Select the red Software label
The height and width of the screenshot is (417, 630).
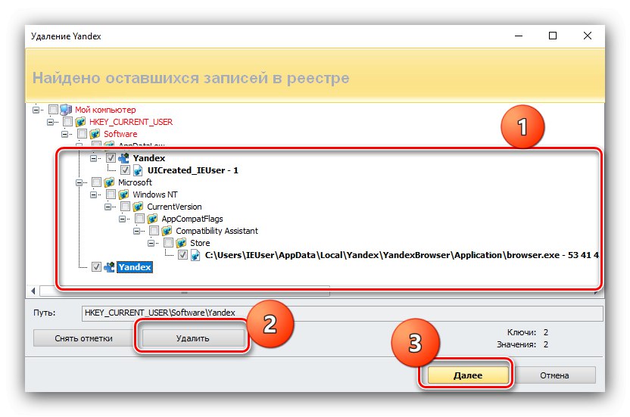(120, 134)
